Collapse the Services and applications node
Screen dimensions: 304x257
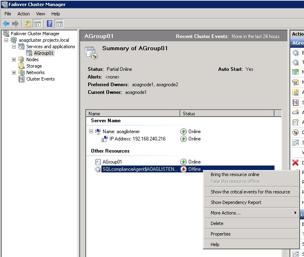click(x=14, y=47)
